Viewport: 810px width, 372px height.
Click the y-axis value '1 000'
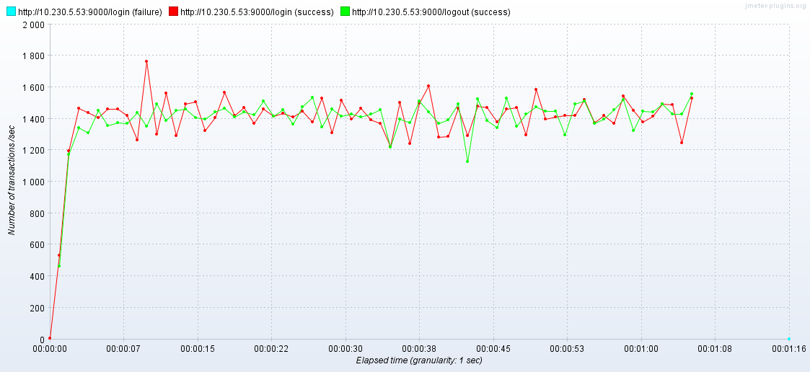pos(34,182)
